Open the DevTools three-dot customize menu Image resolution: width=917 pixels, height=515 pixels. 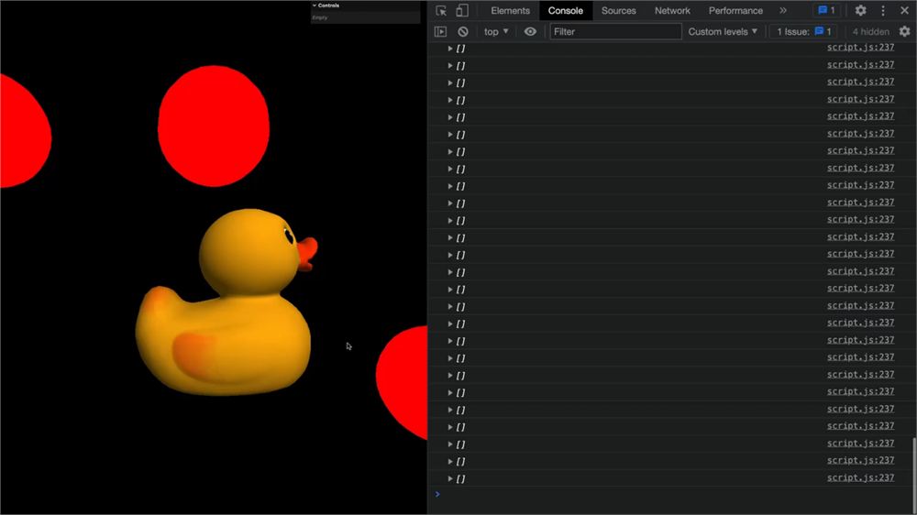click(x=883, y=10)
